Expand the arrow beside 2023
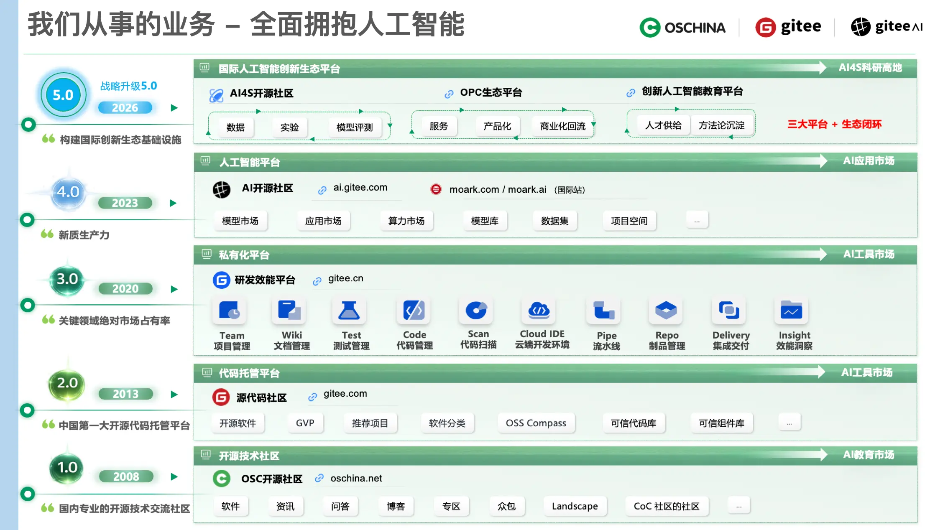 coord(174,203)
